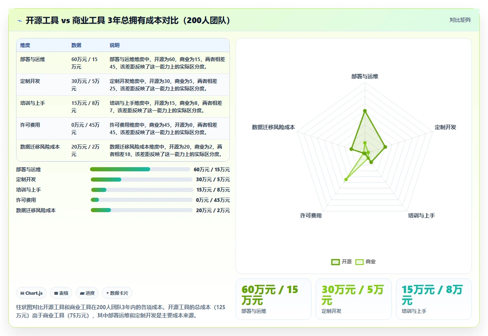Click the 数据迁移风险成本 table row label

pos(40,147)
